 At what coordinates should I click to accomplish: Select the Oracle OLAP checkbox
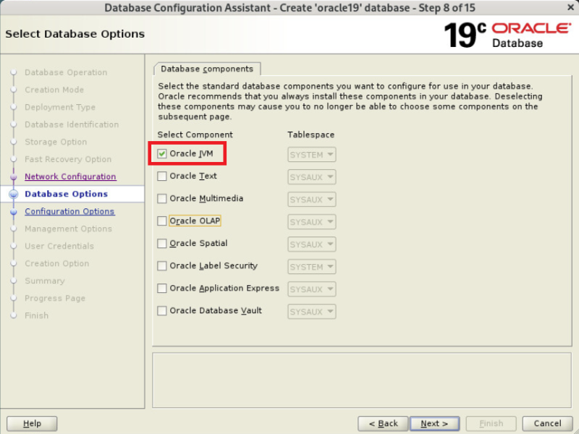(x=161, y=221)
